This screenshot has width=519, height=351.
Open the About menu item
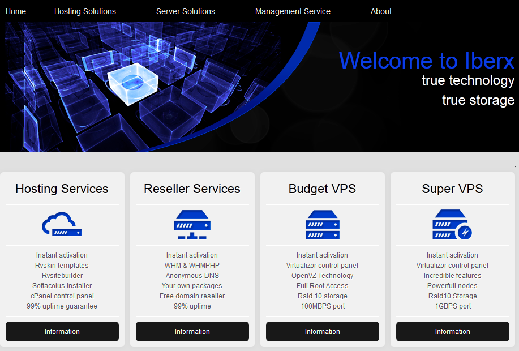[381, 11]
